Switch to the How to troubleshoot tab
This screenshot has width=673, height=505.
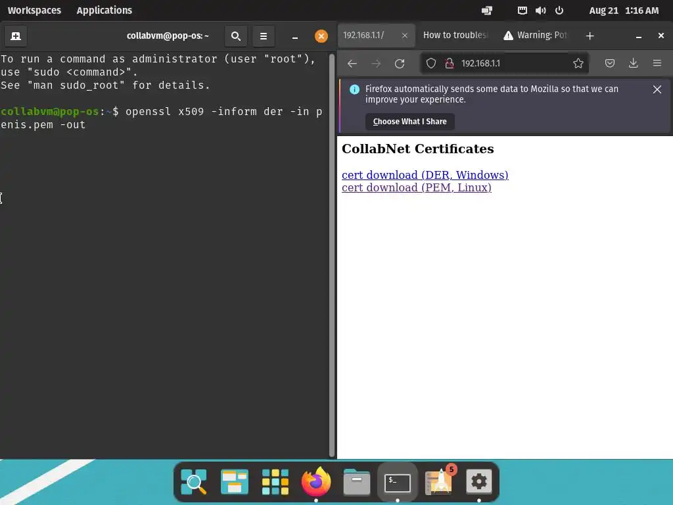(455, 36)
